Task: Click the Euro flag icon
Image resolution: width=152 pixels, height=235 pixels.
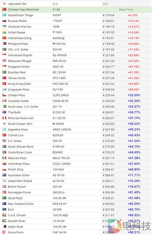Action: (x=4, y=209)
